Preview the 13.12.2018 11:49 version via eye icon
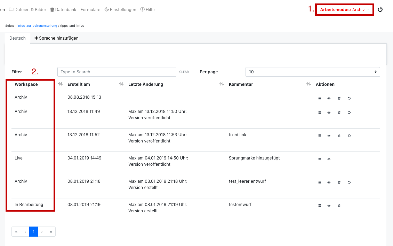 pos(329,113)
